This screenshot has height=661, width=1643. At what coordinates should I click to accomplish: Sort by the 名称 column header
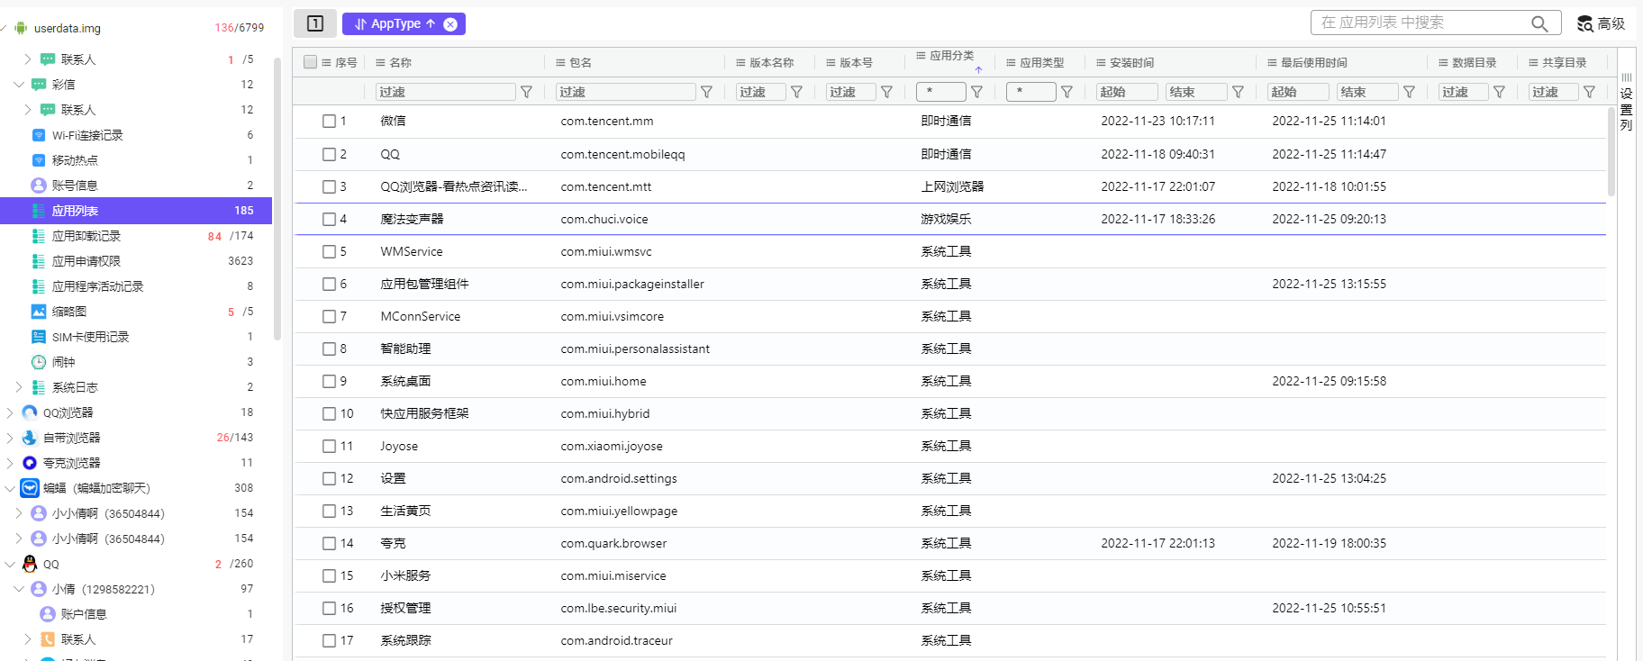(x=401, y=62)
